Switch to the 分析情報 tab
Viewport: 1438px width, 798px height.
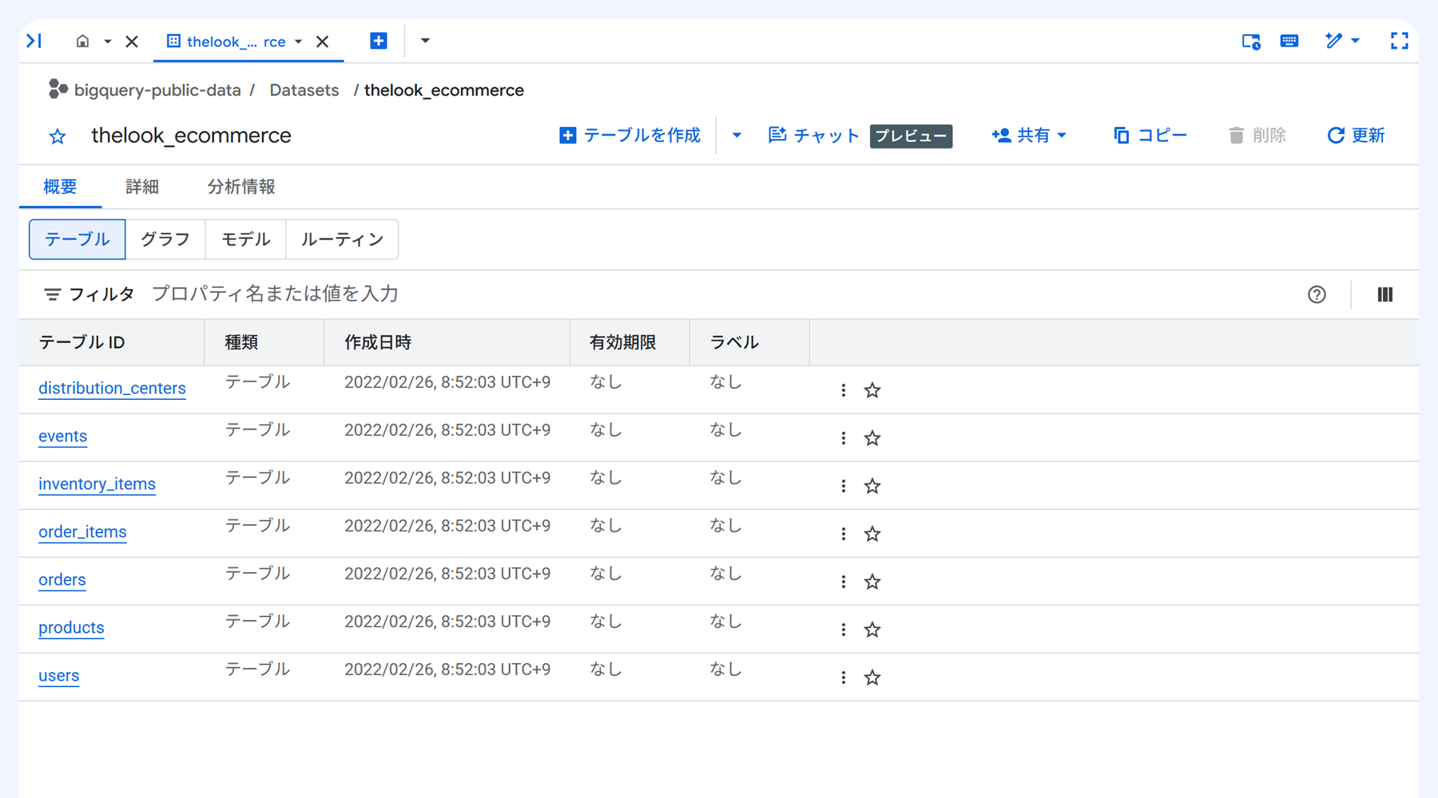pos(241,187)
